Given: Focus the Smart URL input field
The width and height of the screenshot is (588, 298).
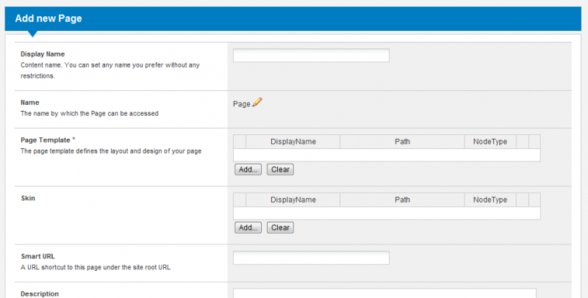Looking at the screenshot, I should point(311,258).
